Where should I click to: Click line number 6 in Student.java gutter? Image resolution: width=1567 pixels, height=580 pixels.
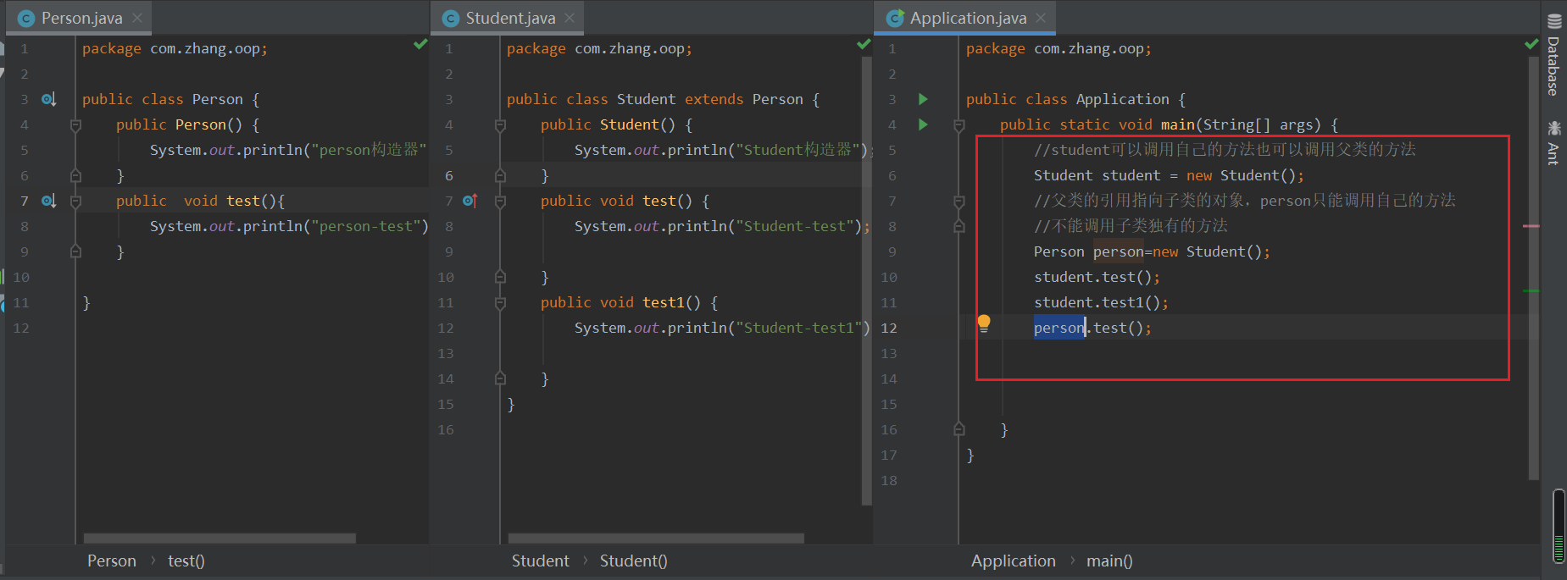[x=449, y=175]
